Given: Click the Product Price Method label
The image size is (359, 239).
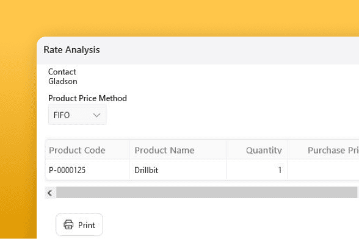Looking at the screenshot, I should coord(87,98).
